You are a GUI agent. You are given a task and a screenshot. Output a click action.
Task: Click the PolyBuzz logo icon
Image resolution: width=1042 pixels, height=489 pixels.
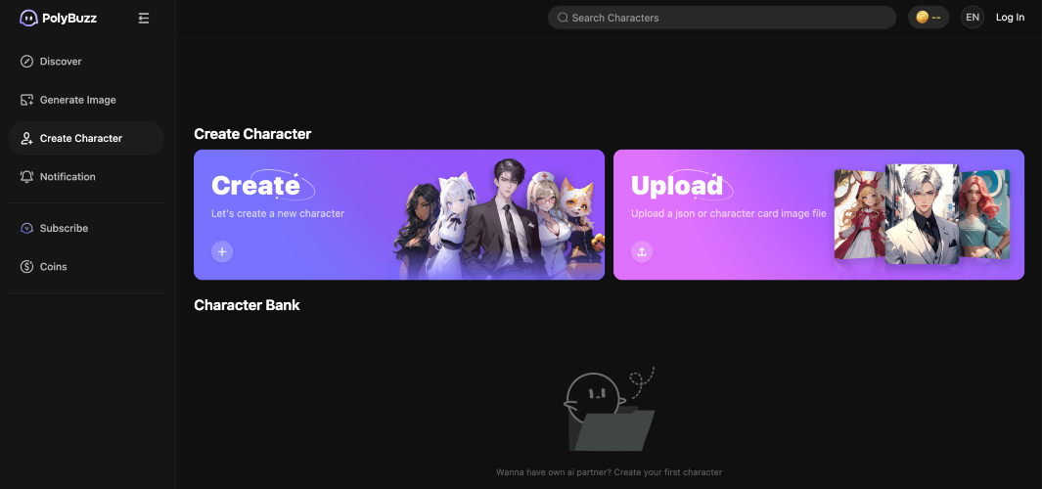(28, 18)
